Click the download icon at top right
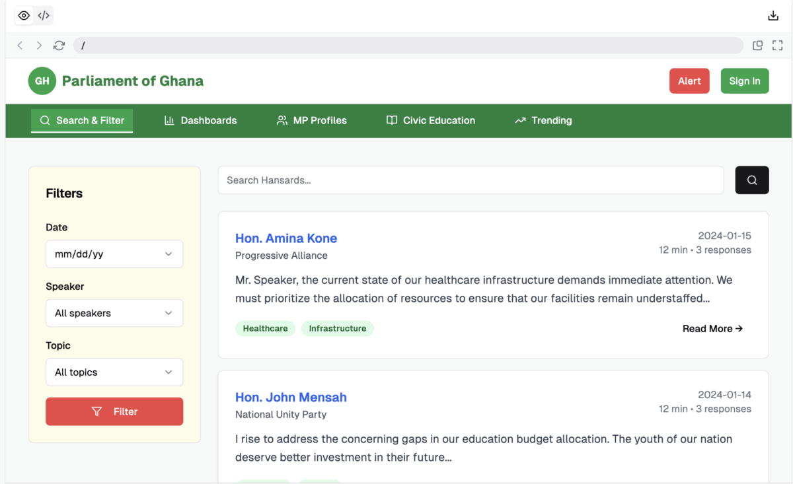The image size is (793, 484). 773,16
